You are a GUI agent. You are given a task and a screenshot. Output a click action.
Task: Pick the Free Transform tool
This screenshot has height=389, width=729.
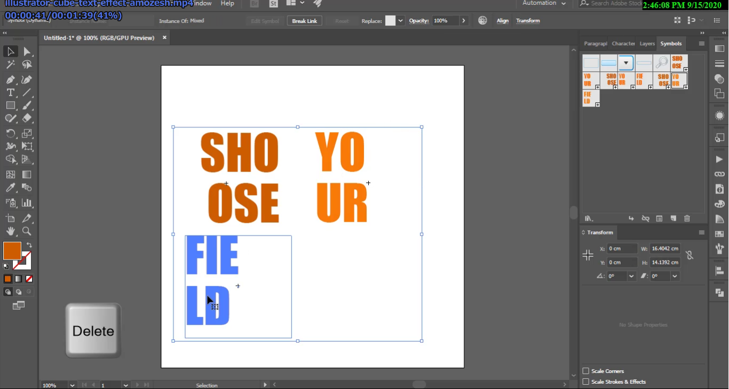27,146
